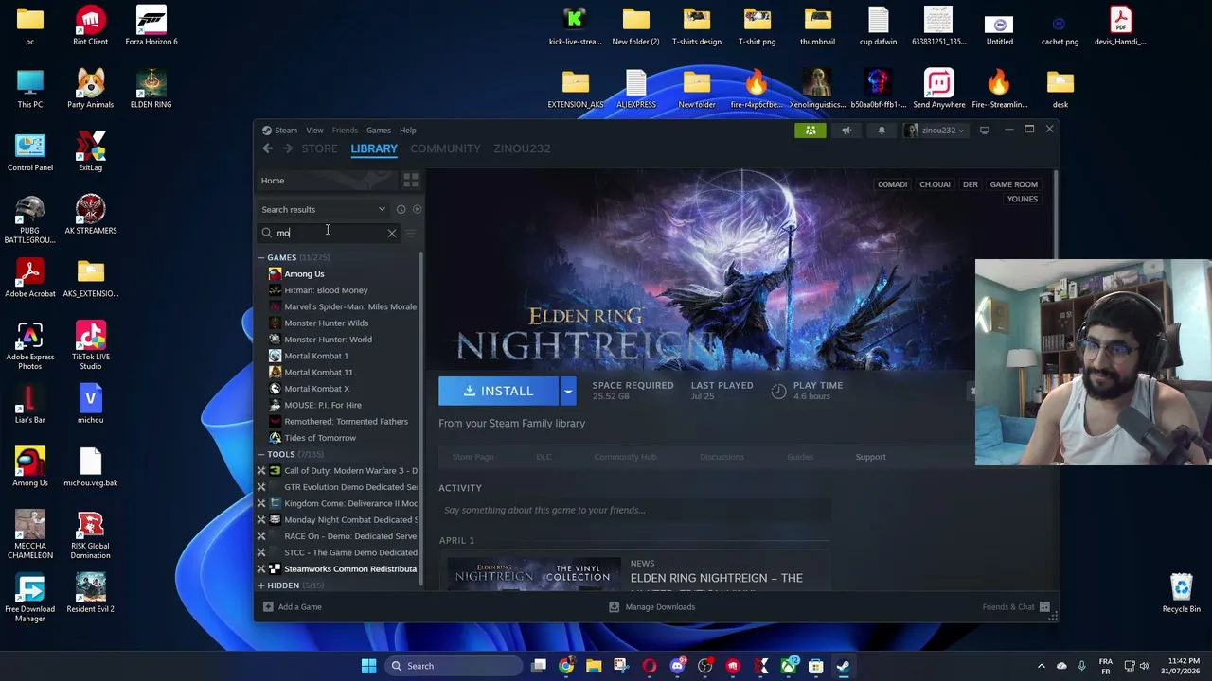
Task: Go back with Steam's back arrow
Action: click(x=267, y=148)
